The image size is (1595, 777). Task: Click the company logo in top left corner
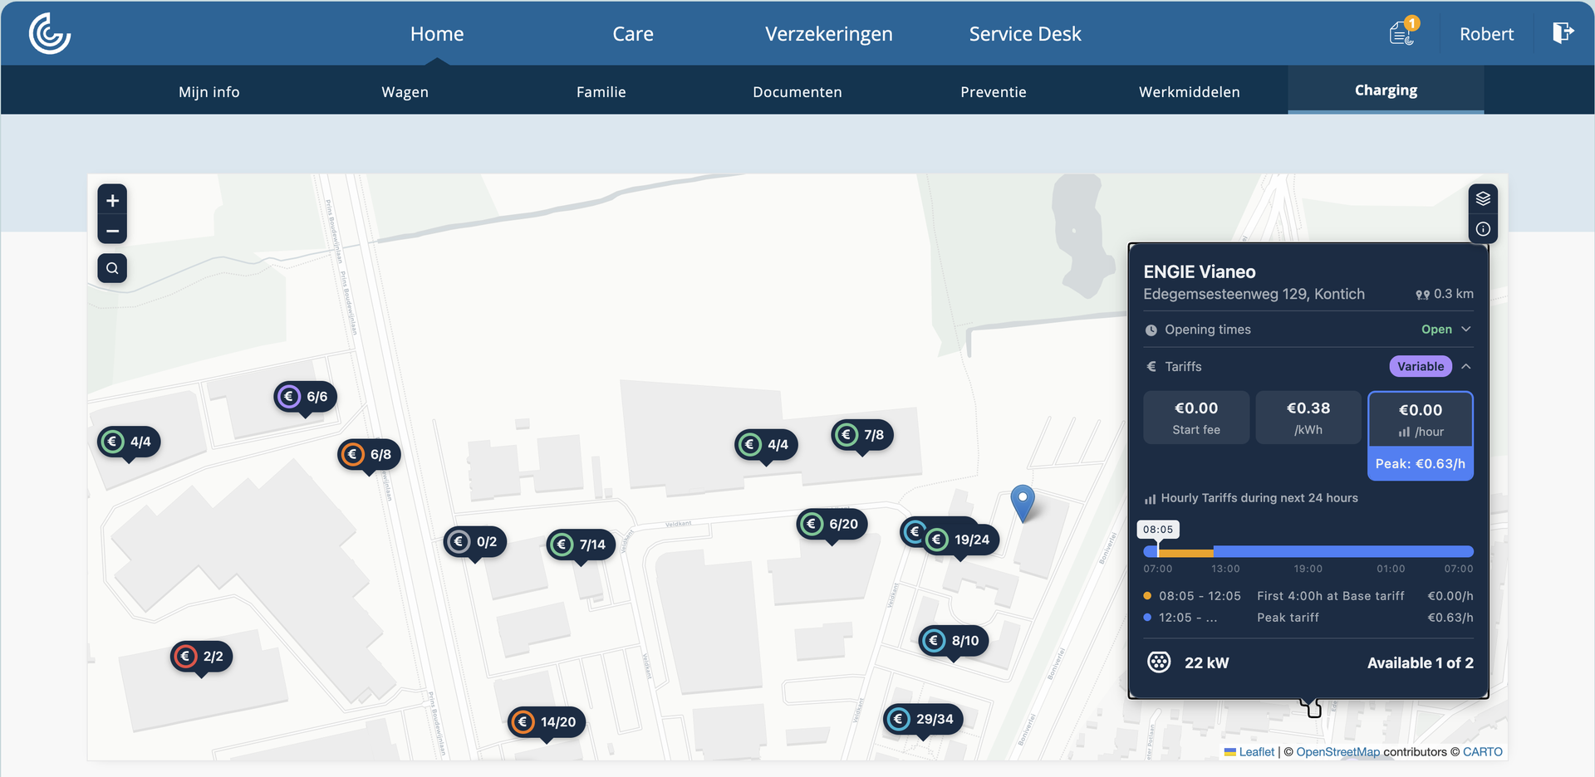click(x=49, y=33)
